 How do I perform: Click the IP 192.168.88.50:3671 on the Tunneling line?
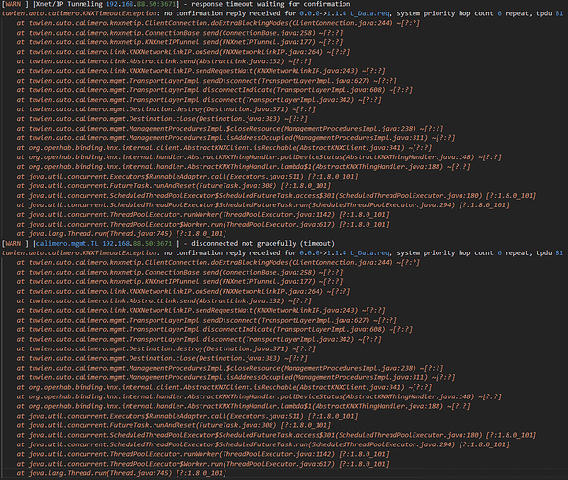141,4
